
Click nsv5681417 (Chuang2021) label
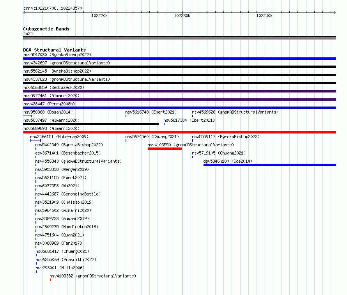(x=62, y=251)
